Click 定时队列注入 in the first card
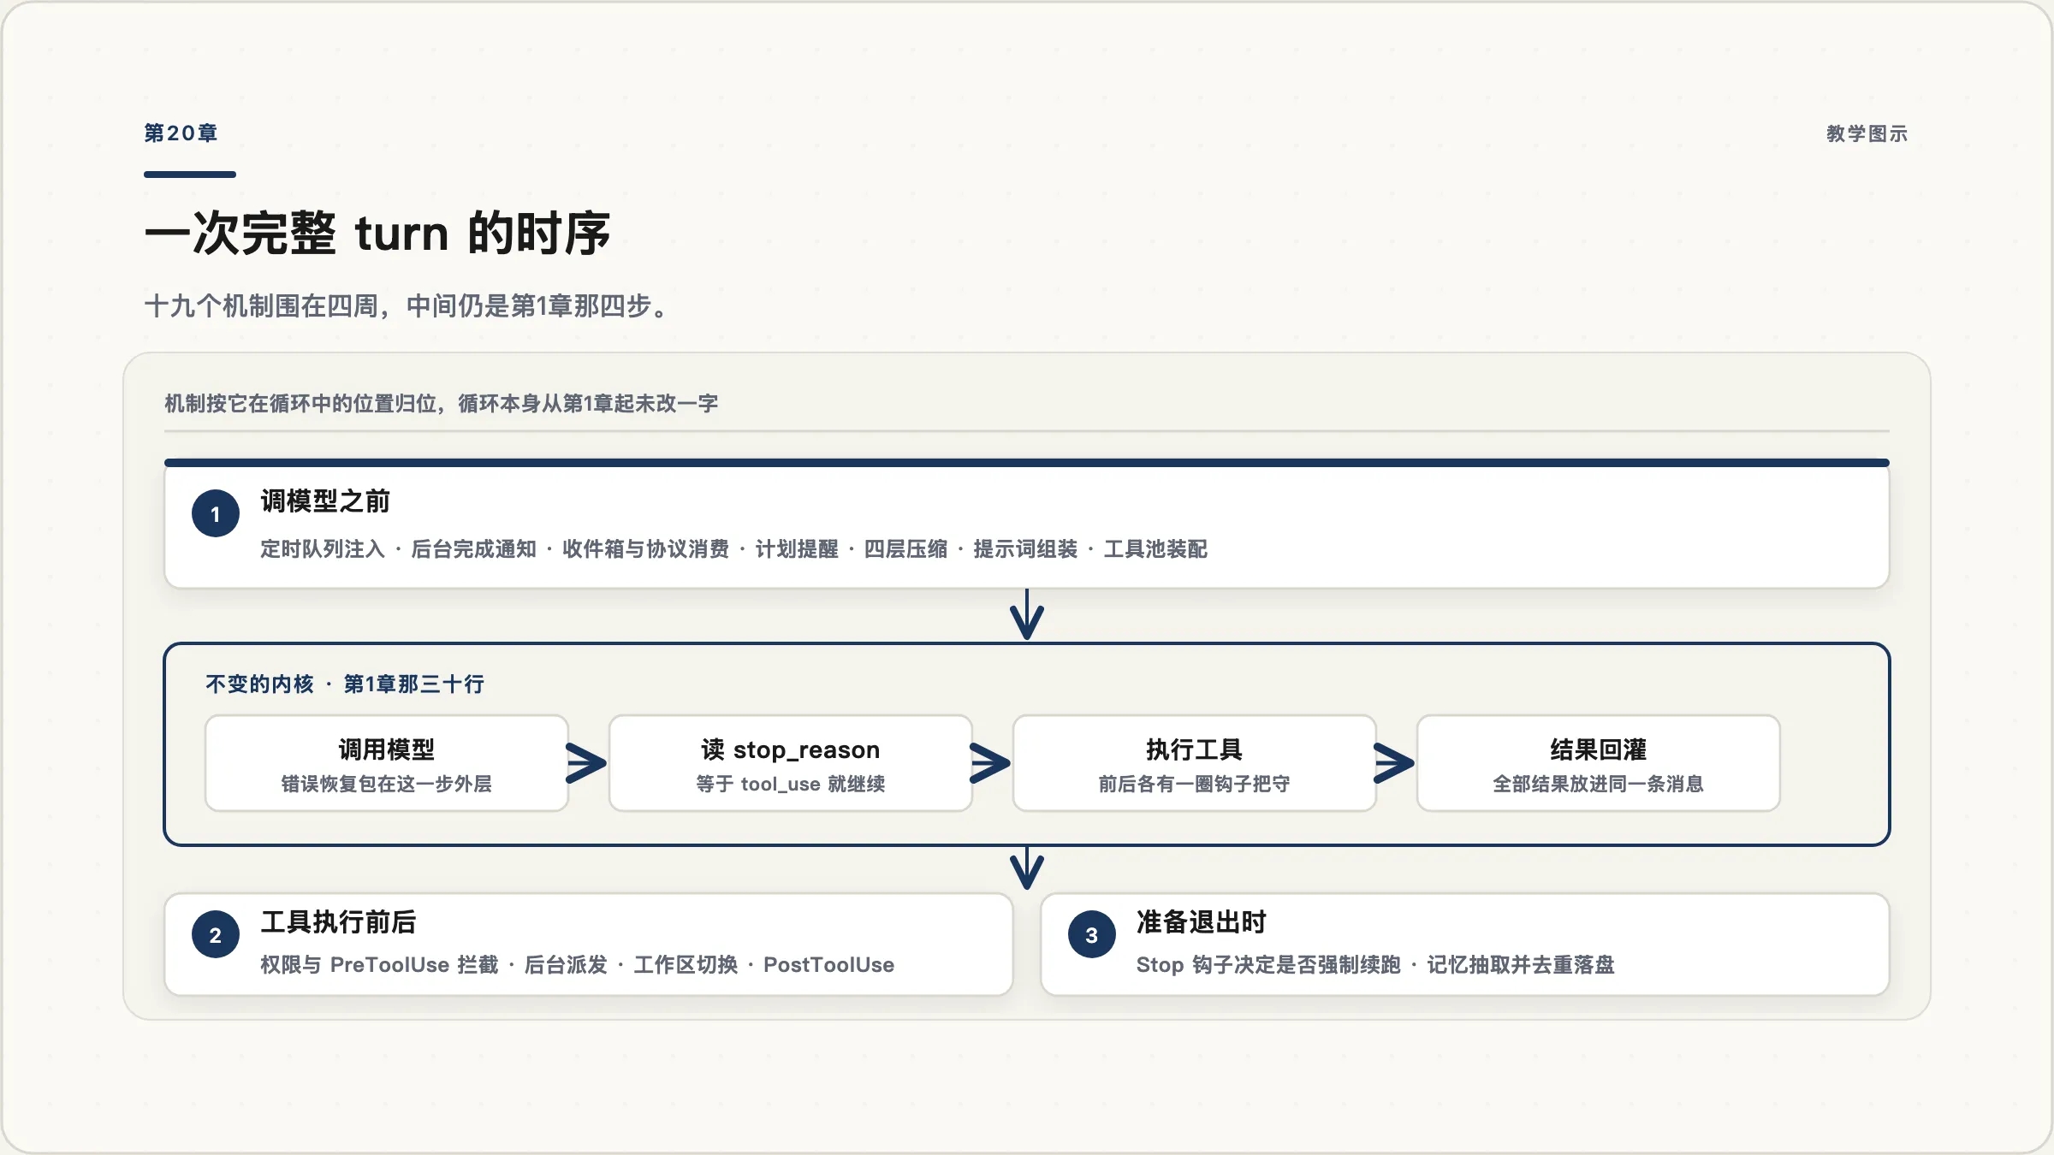This screenshot has width=2054, height=1155. pyautogui.click(x=323, y=549)
